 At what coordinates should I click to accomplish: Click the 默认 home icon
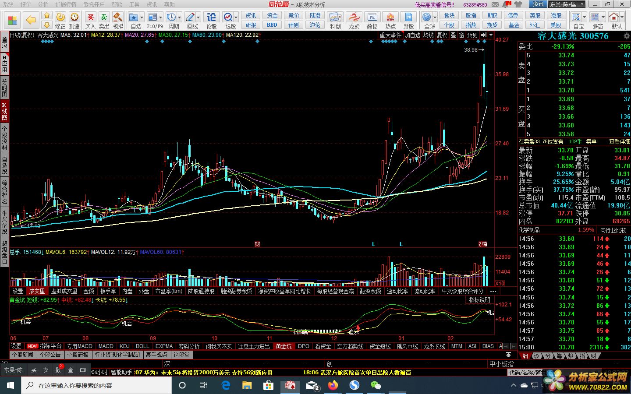614,18
